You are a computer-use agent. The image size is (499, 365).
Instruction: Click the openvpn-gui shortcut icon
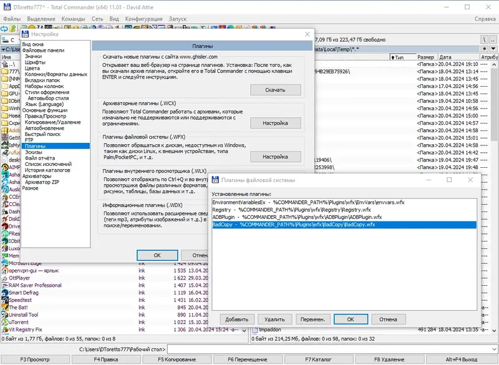pos(4,271)
